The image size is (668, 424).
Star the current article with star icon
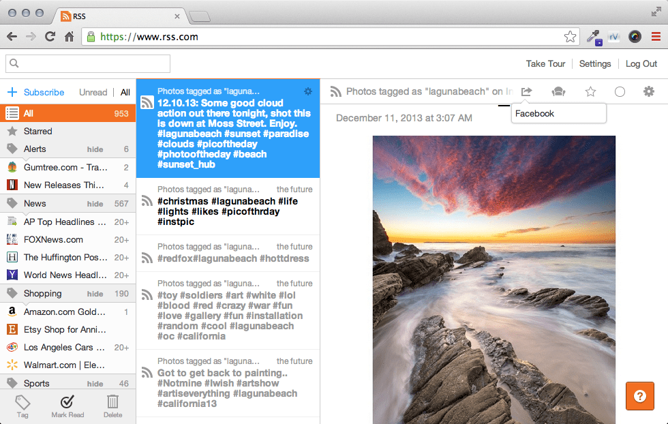(590, 91)
